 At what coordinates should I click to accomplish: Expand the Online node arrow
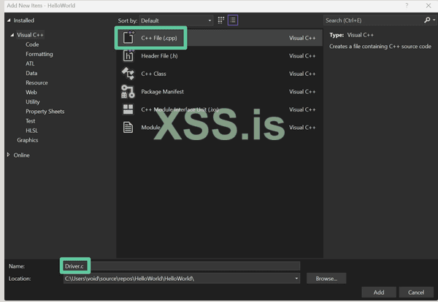click(x=8, y=155)
